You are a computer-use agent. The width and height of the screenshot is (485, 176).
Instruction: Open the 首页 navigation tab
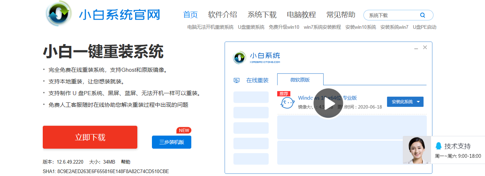190,15
